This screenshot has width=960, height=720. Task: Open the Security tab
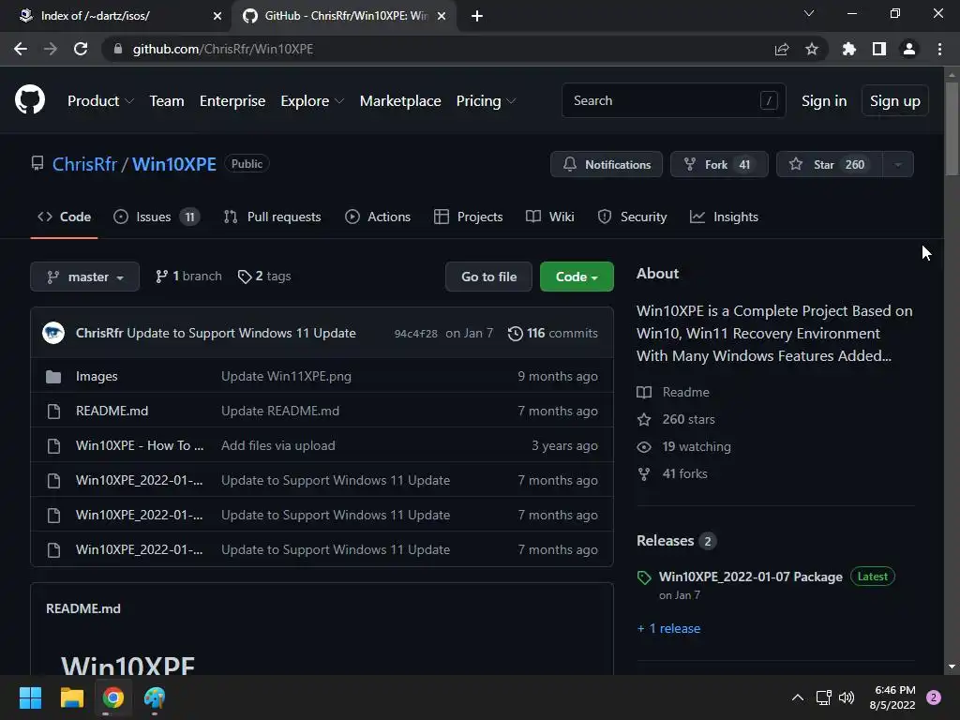point(632,217)
